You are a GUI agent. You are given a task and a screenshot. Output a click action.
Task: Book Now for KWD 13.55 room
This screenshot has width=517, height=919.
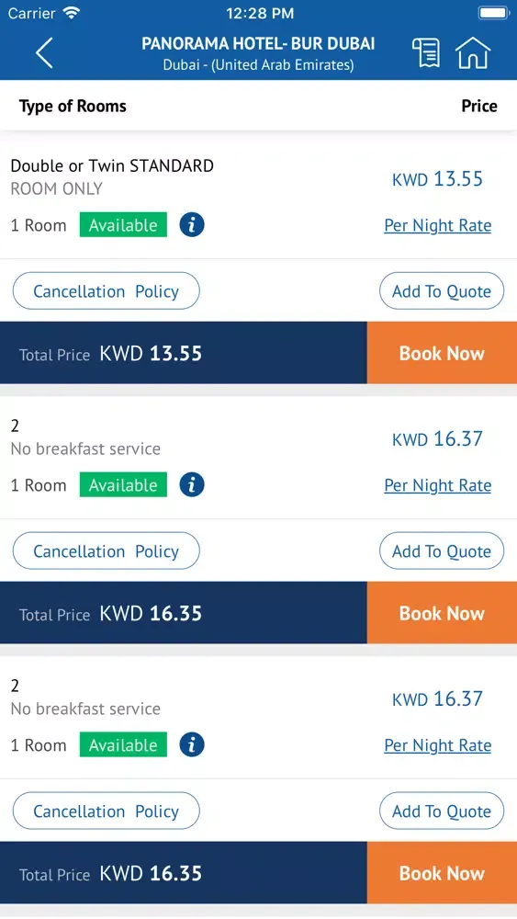pos(442,353)
